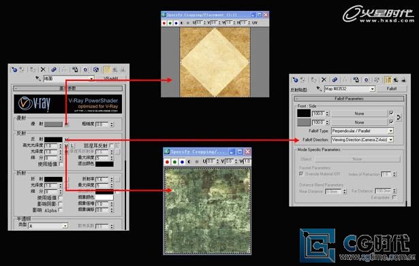Click the Falloff map type button
The height and width of the screenshot is (266, 419).
[392, 89]
